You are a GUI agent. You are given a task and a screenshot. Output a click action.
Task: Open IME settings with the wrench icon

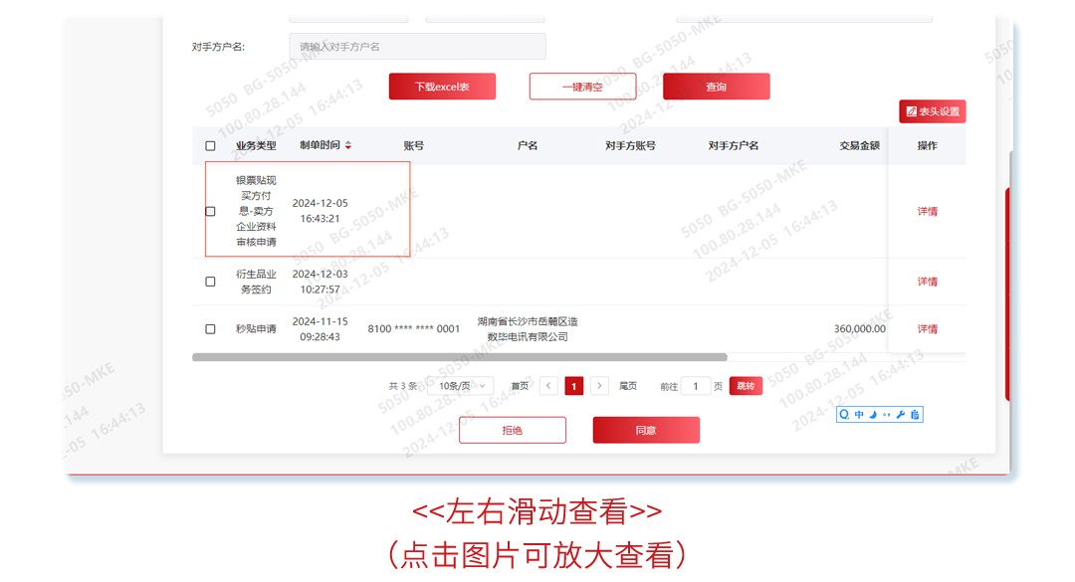pos(900,415)
